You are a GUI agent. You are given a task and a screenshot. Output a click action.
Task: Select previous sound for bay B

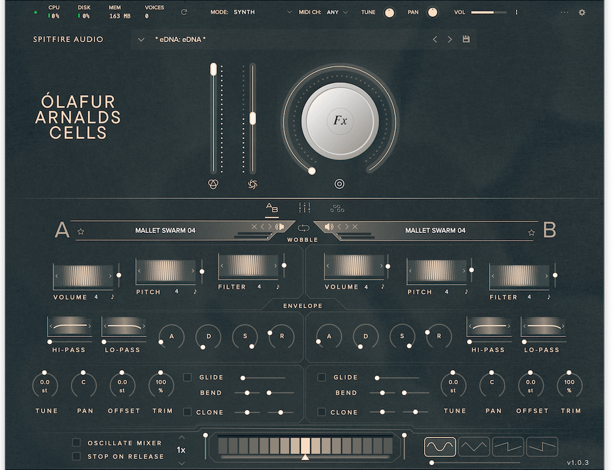click(339, 227)
